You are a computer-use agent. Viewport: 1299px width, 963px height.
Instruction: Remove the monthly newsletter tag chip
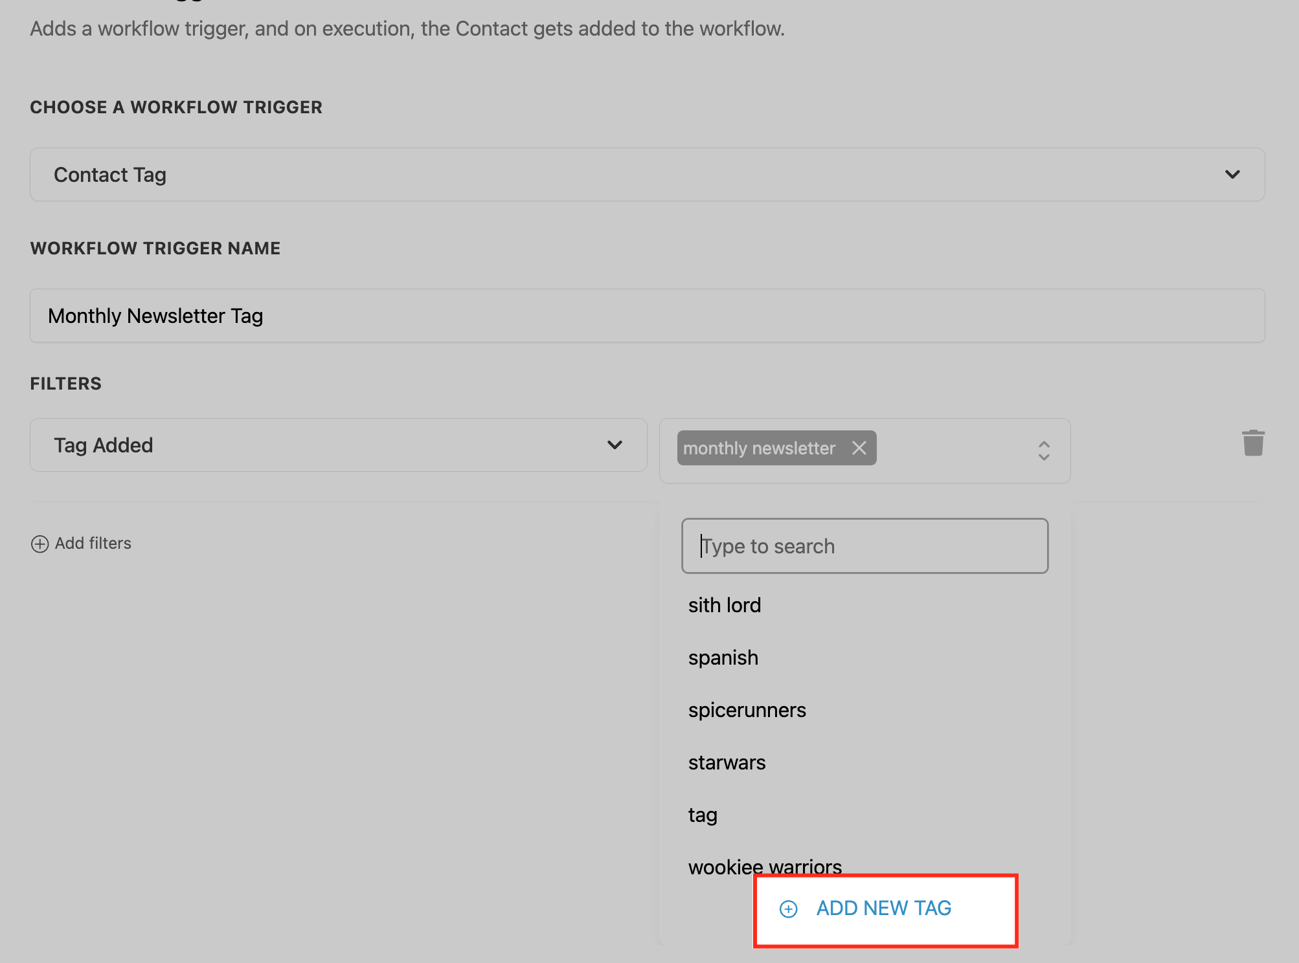coord(859,448)
